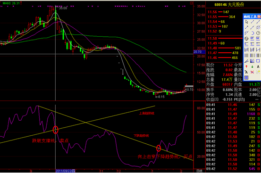This screenshot has height=173, width=261.
Task: Select the rectangle drawing tool
Action: [258, 61]
